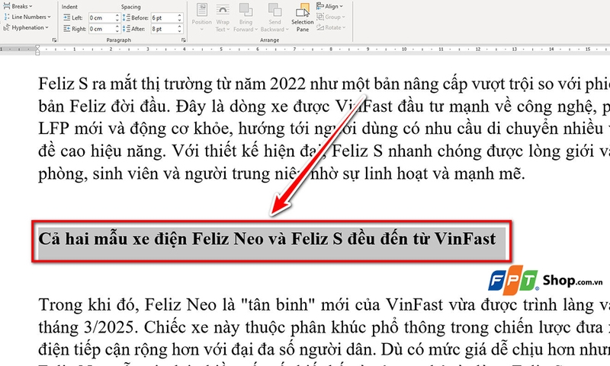Click the Indent Right icon

click(x=67, y=29)
